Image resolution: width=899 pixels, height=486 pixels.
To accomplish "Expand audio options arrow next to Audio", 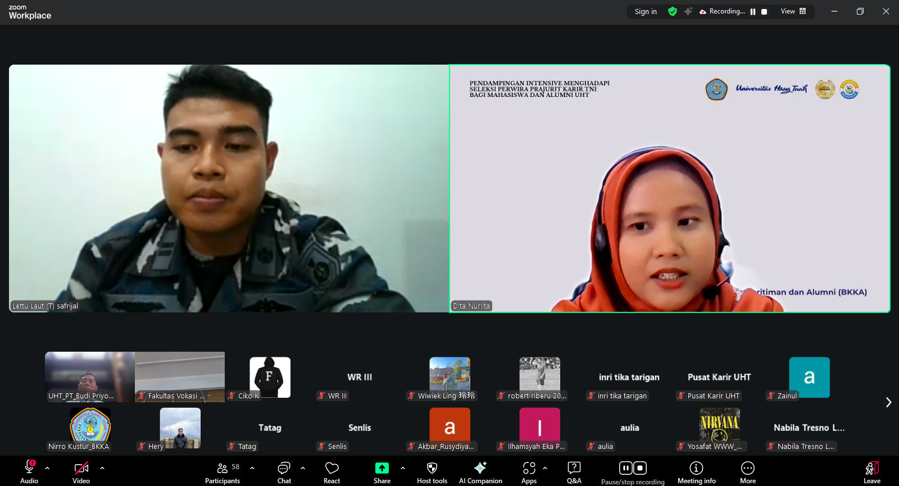I will [47, 467].
